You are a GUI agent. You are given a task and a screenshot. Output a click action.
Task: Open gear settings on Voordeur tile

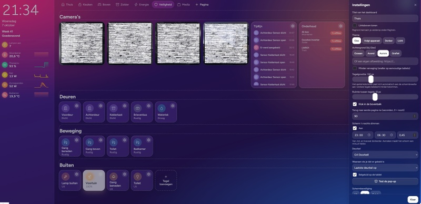tap(76, 106)
